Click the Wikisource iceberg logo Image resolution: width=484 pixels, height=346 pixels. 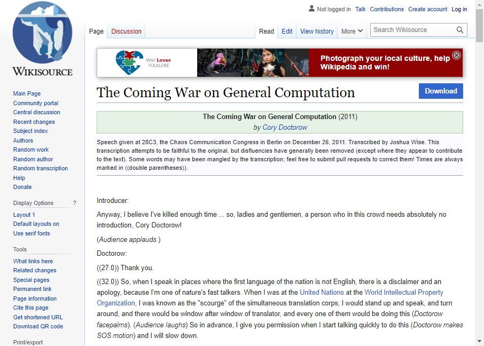43,39
